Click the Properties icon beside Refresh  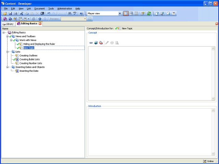click(x=142, y=14)
